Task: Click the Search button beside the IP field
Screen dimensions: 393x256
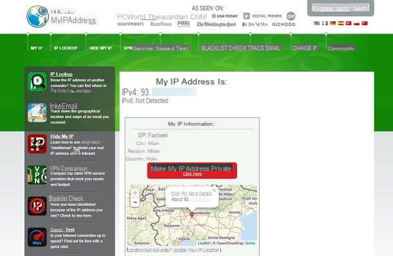Action: pyautogui.click(x=361, y=8)
